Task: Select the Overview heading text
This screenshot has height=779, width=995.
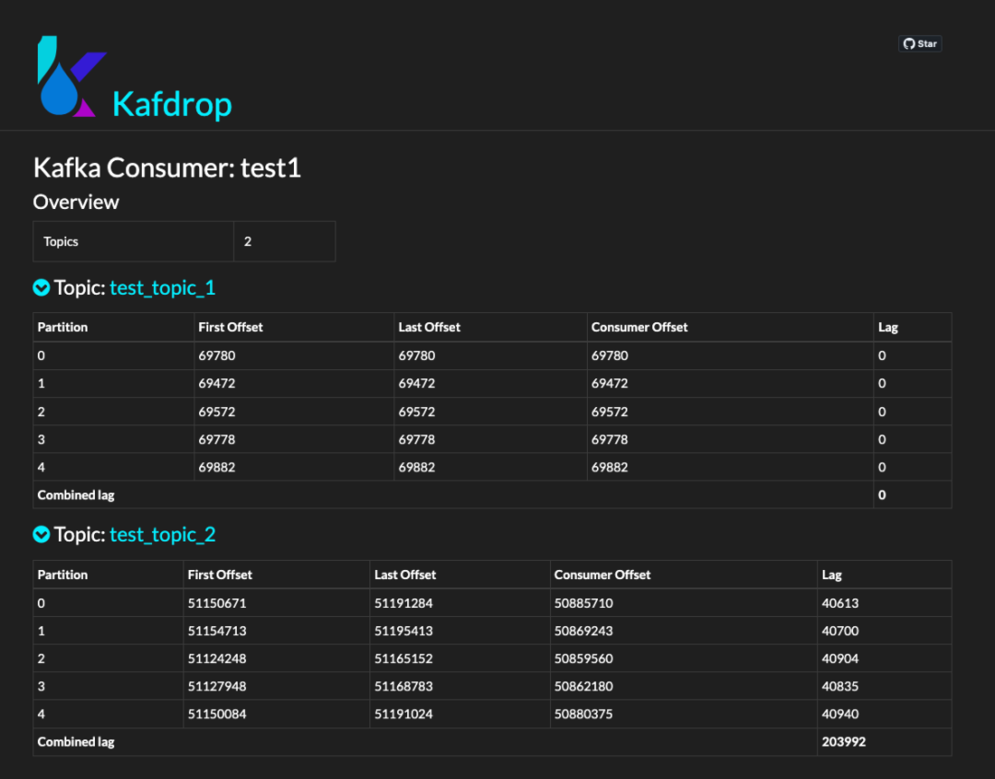Action: (x=76, y=202)
